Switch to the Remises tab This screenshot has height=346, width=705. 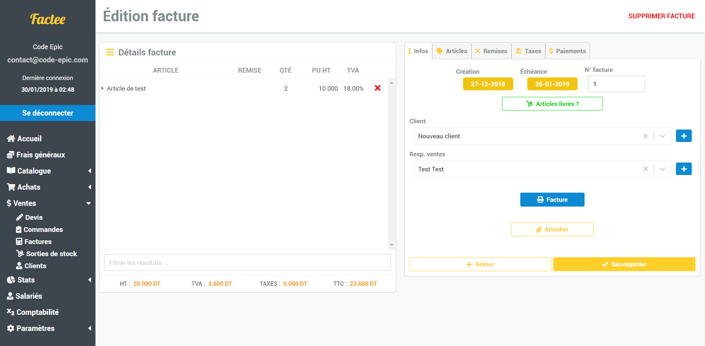pos(491,51)
